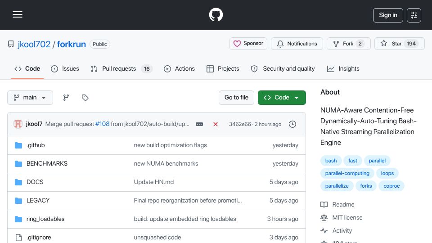The height and width of the screenshot is (243, 432).
Task: View the 194 stargazers count
Action: pos(411,44)
